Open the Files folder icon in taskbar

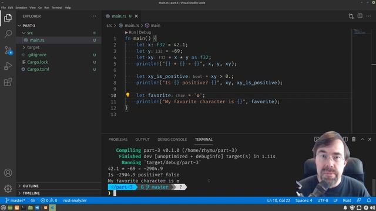point(31,207)
